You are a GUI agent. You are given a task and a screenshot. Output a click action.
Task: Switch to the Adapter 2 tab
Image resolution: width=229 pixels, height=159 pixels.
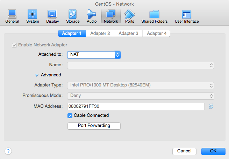point(100,33)
